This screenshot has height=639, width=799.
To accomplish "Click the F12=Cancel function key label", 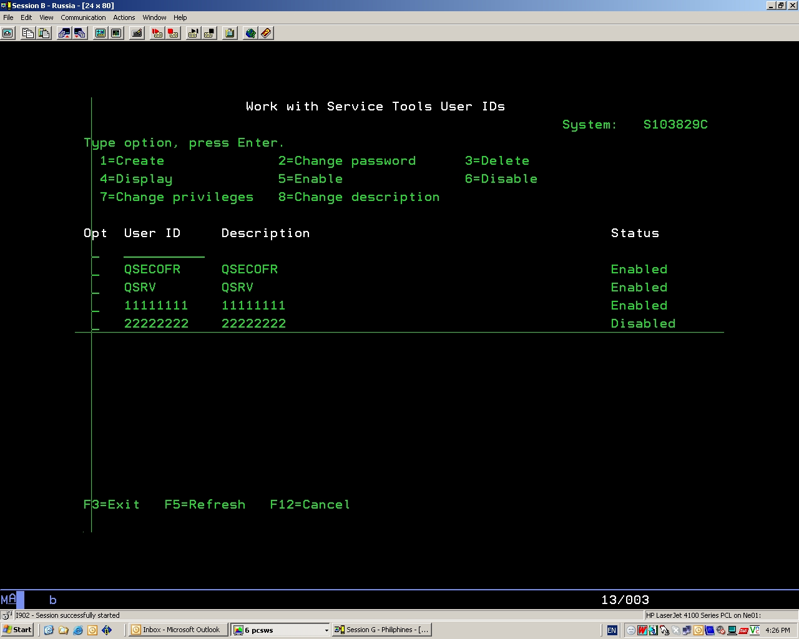I will (310, 504).
